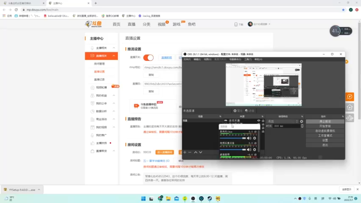This screenshot has height=203, width=361.
Task: Open File Explorer from the taskbar
Action: pos(168,198)
